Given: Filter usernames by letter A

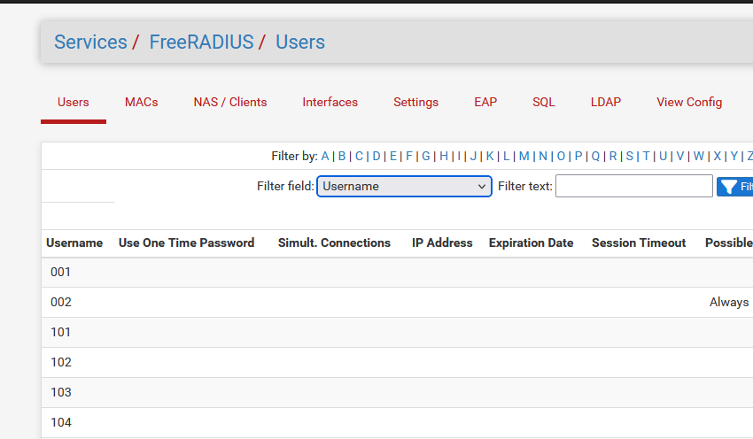Looking at the screenshot, I should (x=325, y=157).
